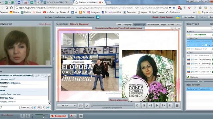Start recording with the red record button
Screen dimensions: 213x119
(x=72, y=116)
